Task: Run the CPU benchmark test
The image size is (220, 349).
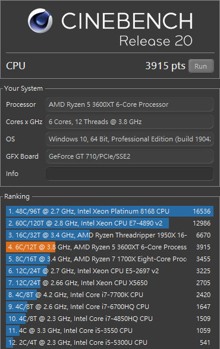Action: tap(201, 66)
